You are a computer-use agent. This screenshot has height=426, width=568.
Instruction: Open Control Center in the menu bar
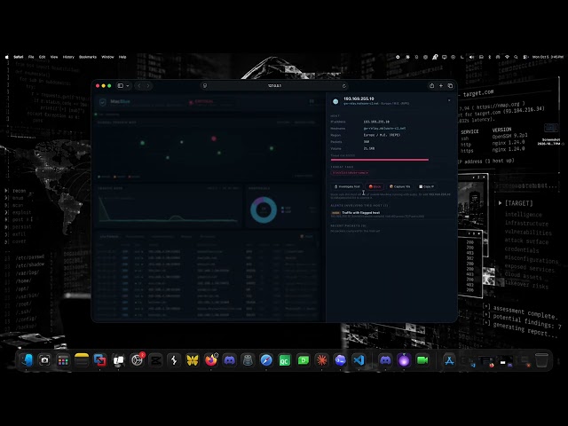tap(525, 57)
